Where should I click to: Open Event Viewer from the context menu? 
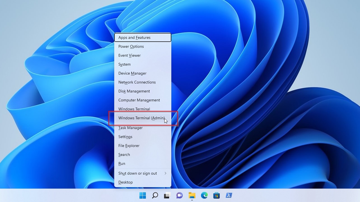point(143,55)
